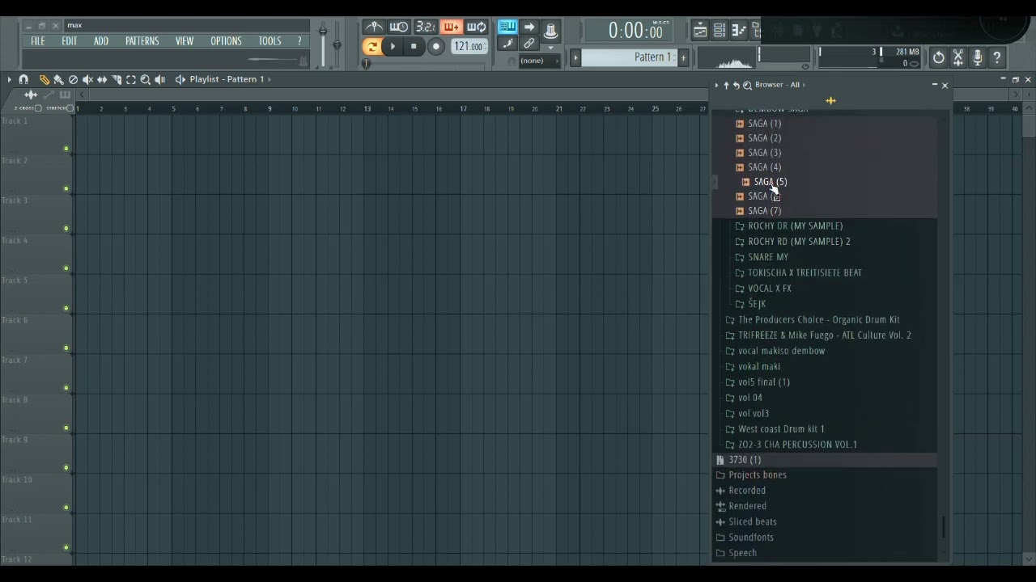Click the step editing arrow icon
Image resolution: width=1036 pixels, height=582 pixels.
pyautogui.click(x=529, y=27)
